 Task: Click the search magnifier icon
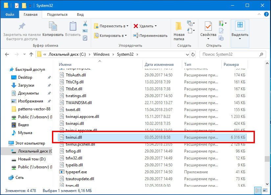pyautogui.click(x=261, y=54)
